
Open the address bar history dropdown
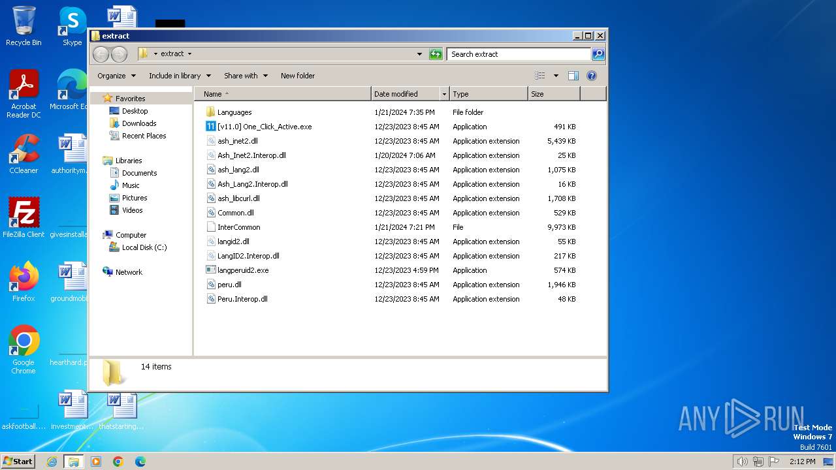coord(419,54)
